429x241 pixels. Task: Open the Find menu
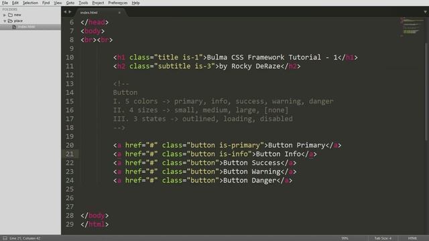pyautogui.click(x=46, y=3)
